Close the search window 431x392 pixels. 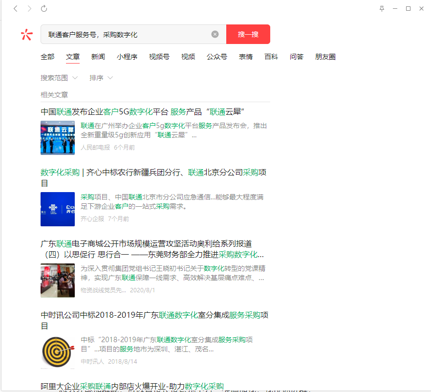point(421,9)
